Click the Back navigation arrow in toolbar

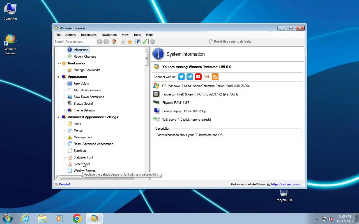coord(100,42)
